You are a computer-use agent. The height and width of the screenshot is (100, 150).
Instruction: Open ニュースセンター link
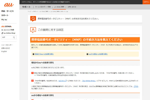7,45
